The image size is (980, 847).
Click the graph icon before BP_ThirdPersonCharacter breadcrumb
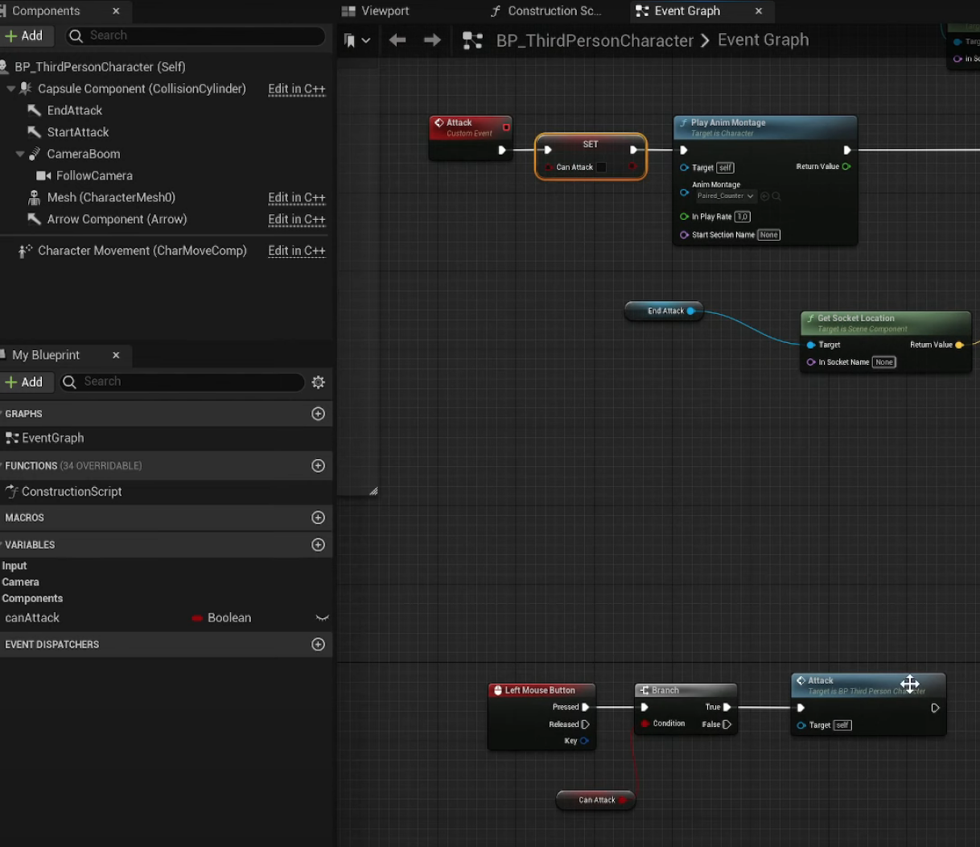point(474,39)
